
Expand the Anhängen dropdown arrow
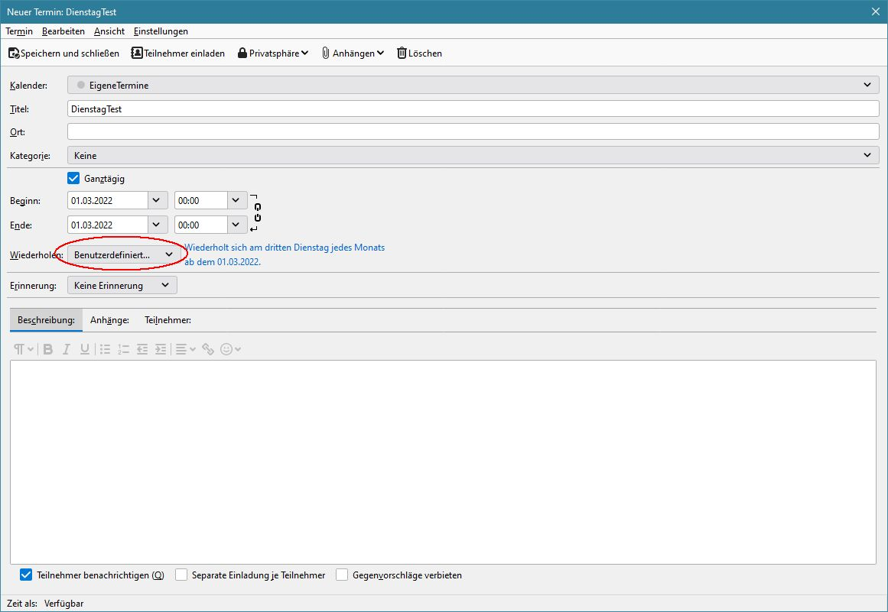pyautogui.click(x=380, y=53)
